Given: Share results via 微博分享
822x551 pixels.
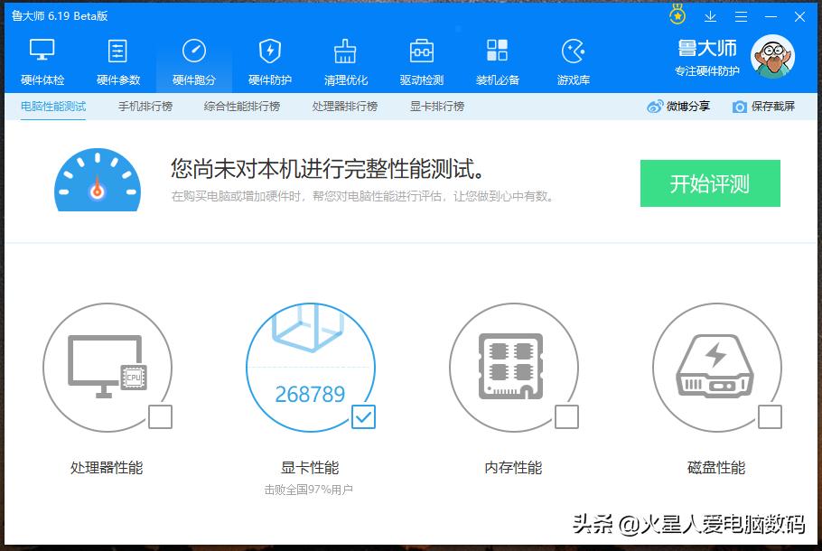Looking at the screenshot, I should click(677, 106).
